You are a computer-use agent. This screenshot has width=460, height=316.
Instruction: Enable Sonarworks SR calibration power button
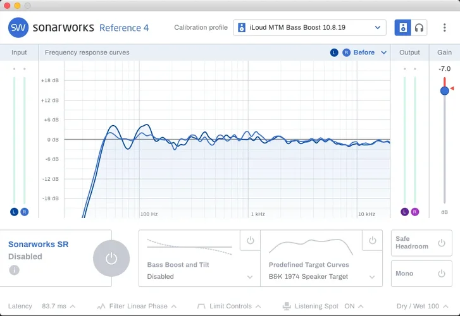111,258
